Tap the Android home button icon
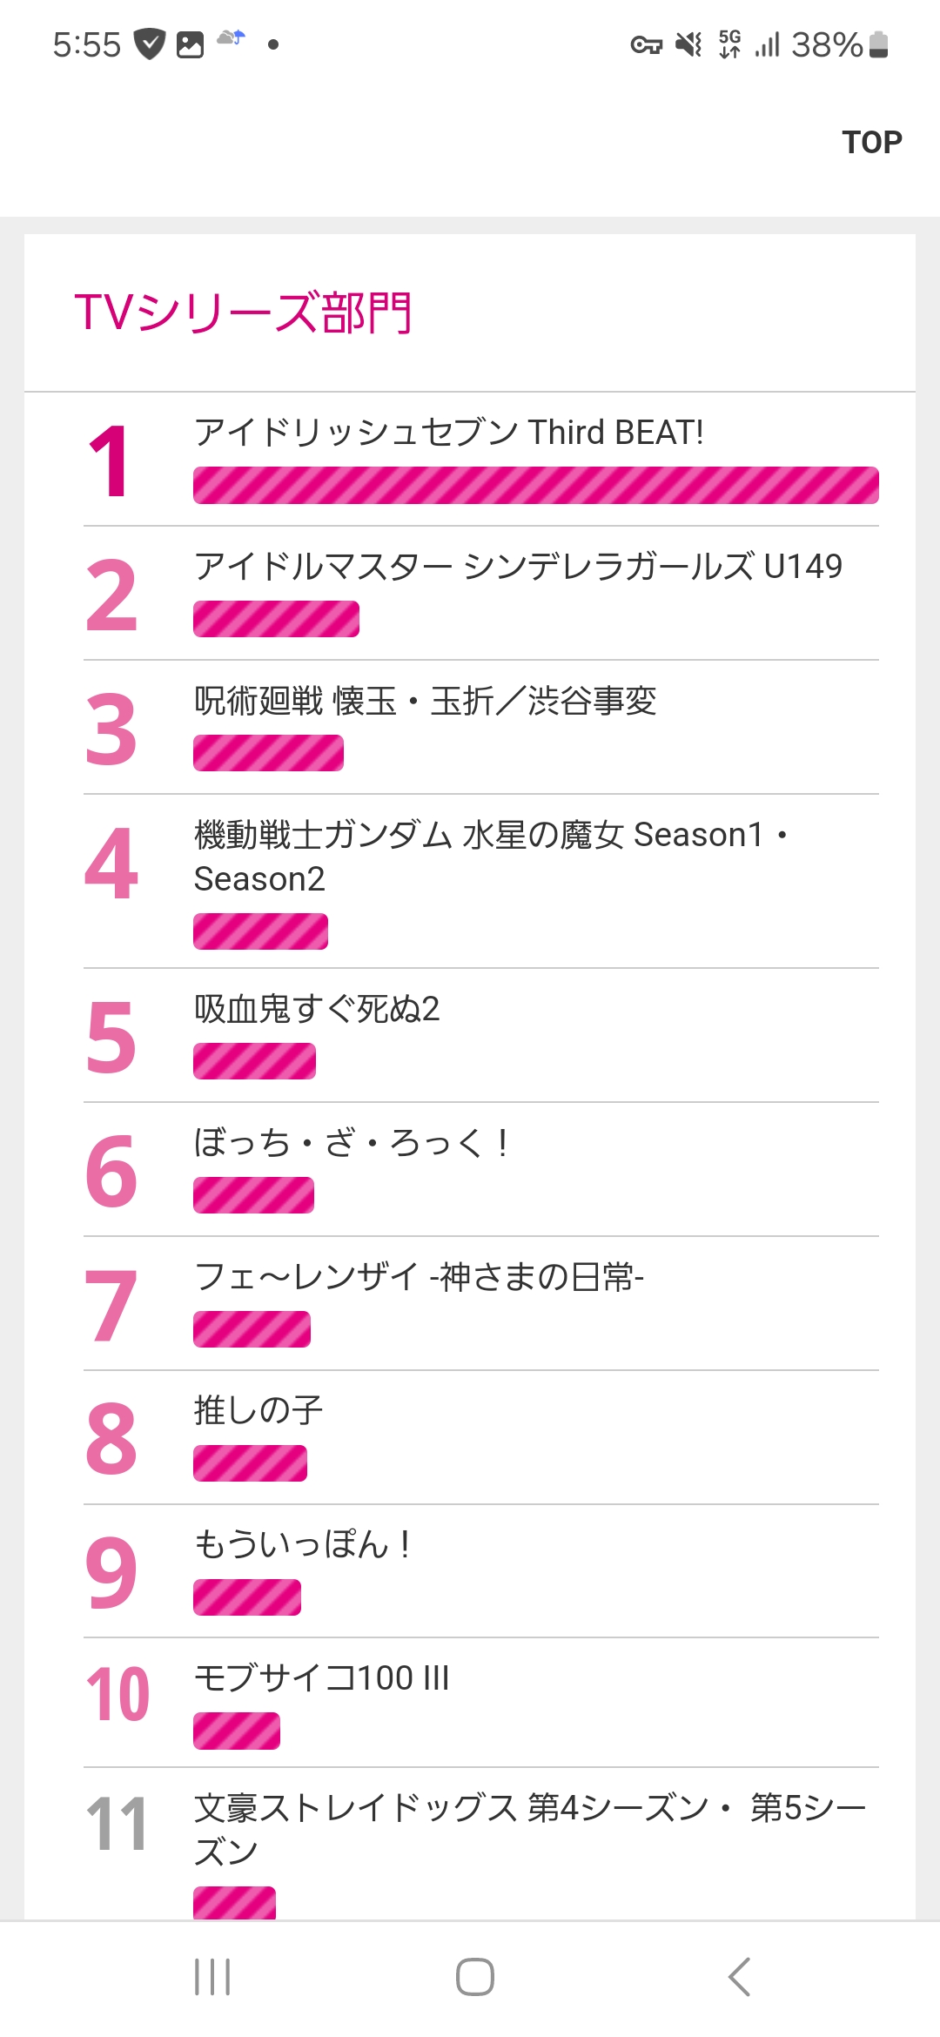940x2037 pixels. coord(475,1976)
